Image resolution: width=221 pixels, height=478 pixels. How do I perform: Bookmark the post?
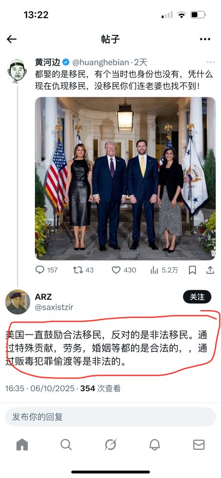(x=192, y=270)
